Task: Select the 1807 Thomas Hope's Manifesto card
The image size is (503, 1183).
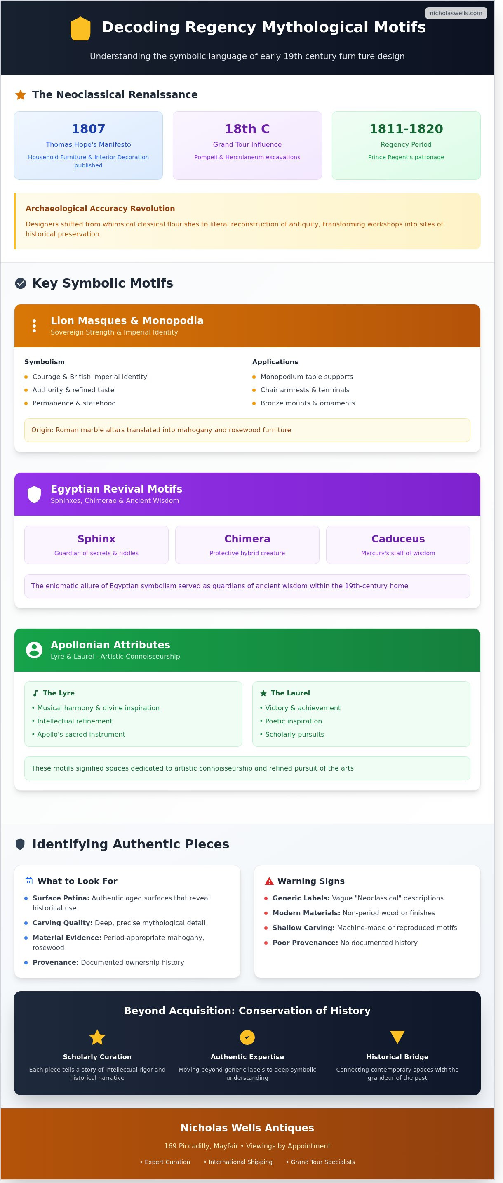Action: tap(89, 146)
